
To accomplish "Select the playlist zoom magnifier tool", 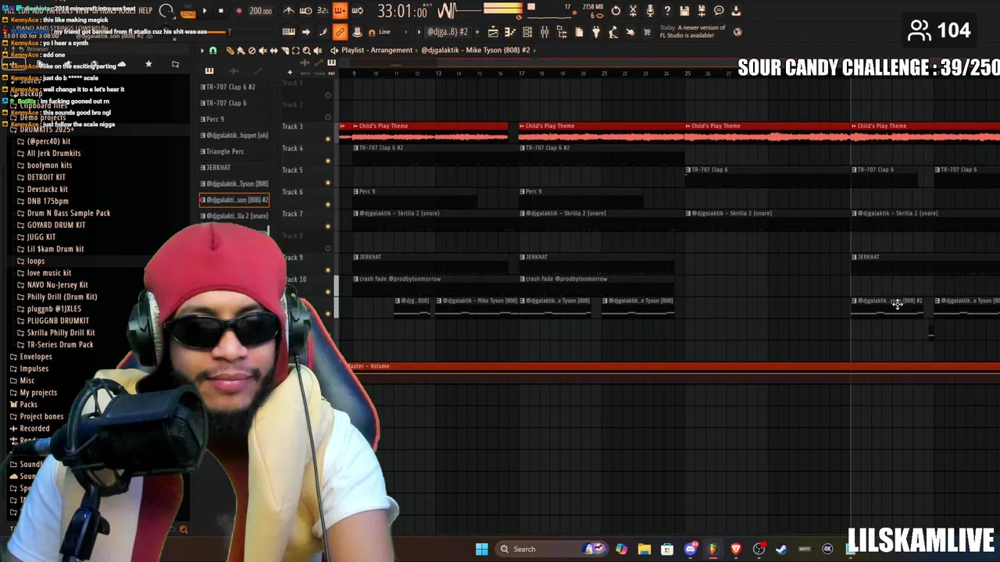I will pyautogui.click(x=306, y=51).
